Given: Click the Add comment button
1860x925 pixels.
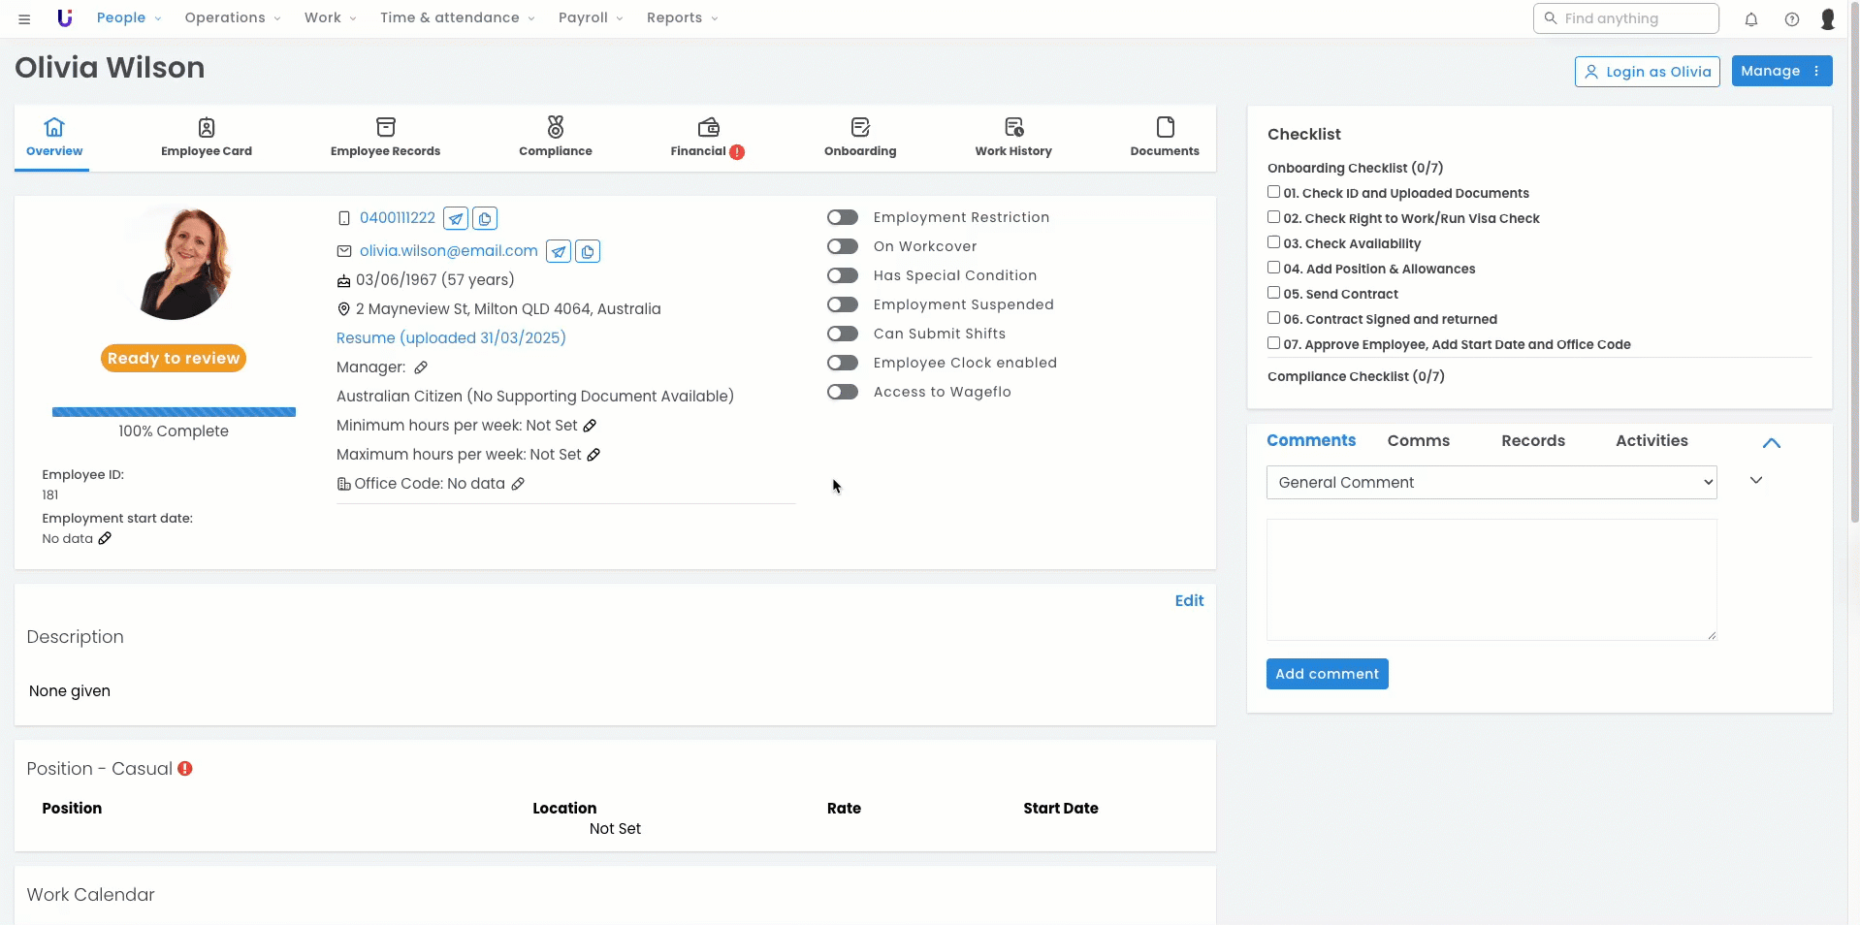Looking at the screenshot, I should [1326, 674].
